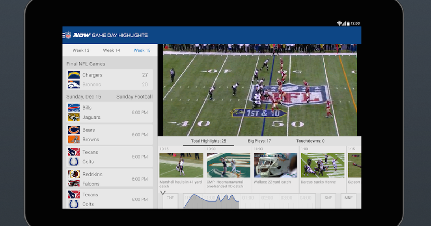This screenshot has height=226, width=431.
Task: Jump to TNF on the timeline
Action: coord(170,198)
